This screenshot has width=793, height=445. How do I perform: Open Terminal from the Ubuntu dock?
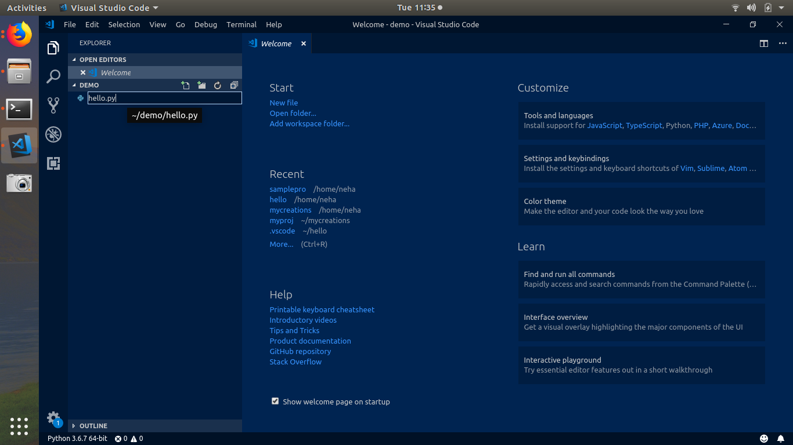click(x=20, y=108)
